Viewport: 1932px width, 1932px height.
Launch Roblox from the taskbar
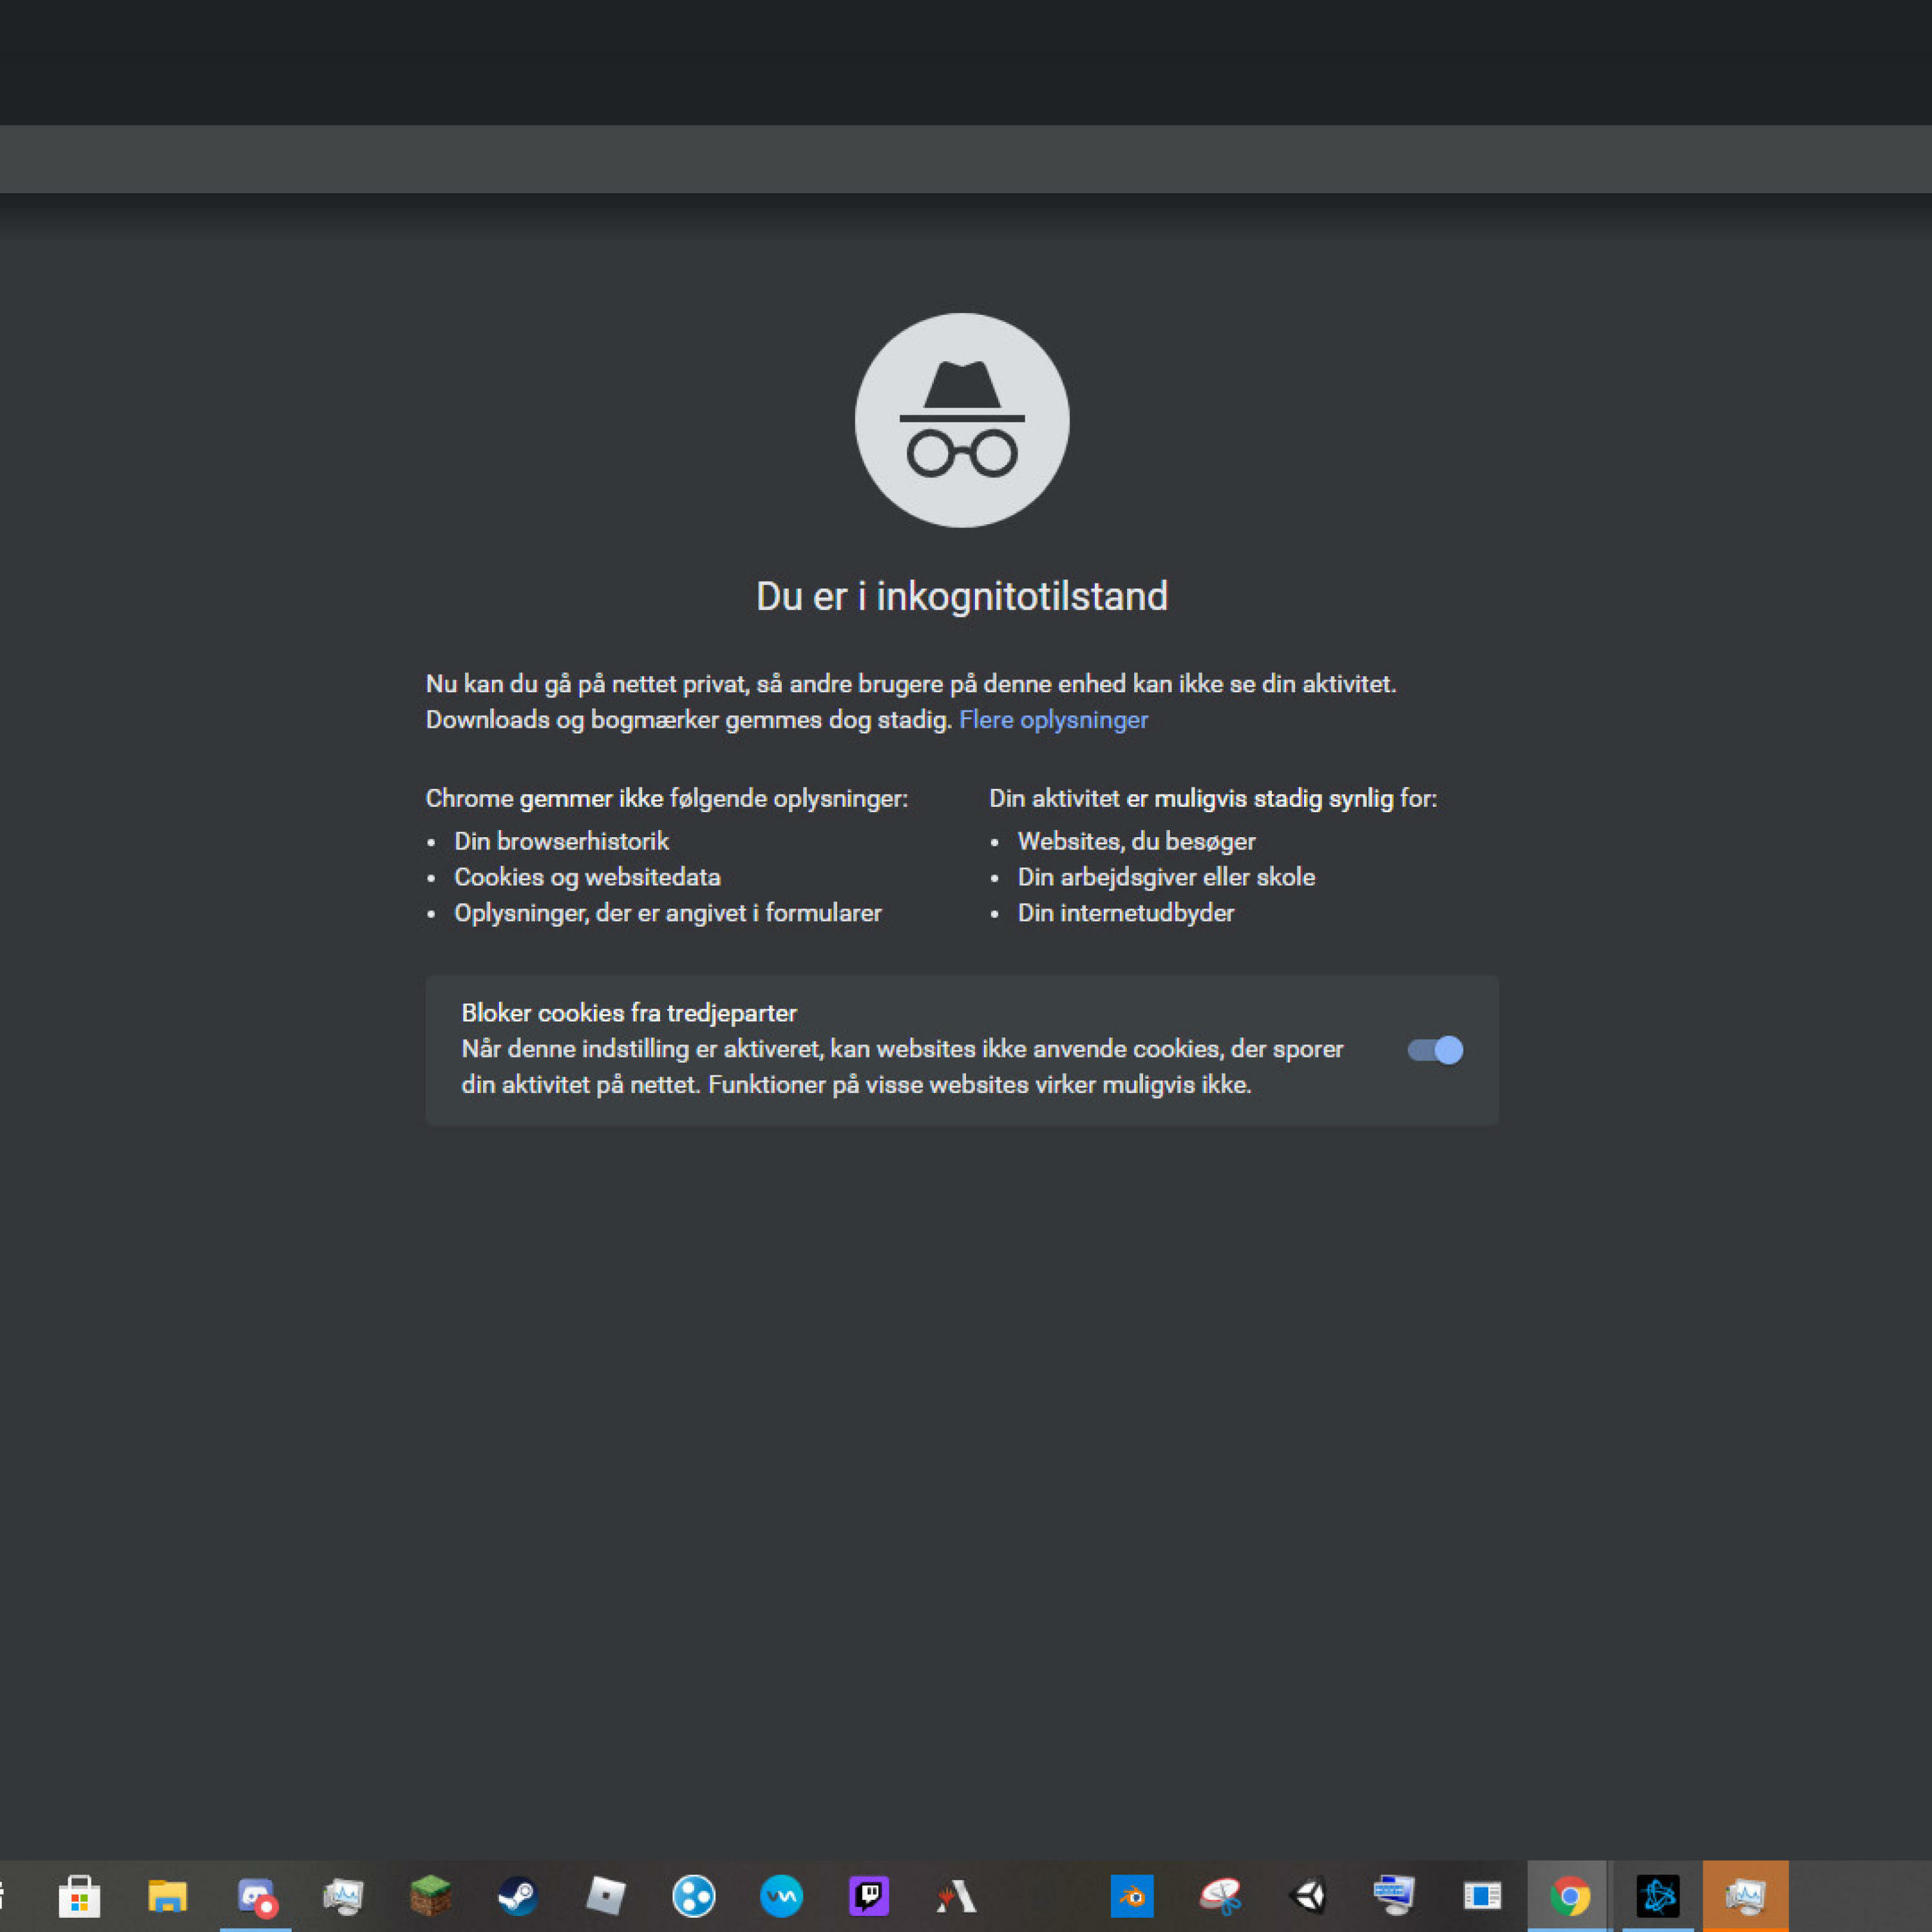pyautogui.click(x=606, y=1895)
